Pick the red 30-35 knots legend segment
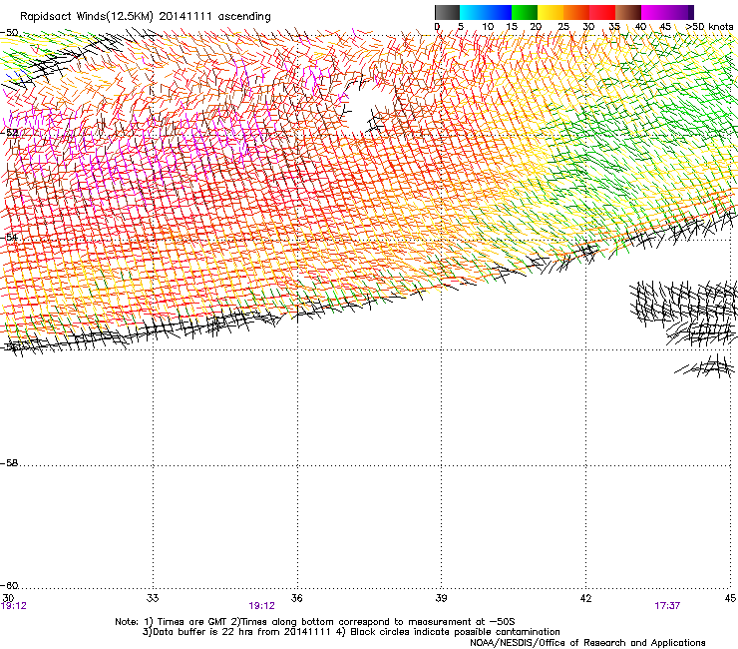Screen dimensions: 738x649 click(x=602, y=12)
